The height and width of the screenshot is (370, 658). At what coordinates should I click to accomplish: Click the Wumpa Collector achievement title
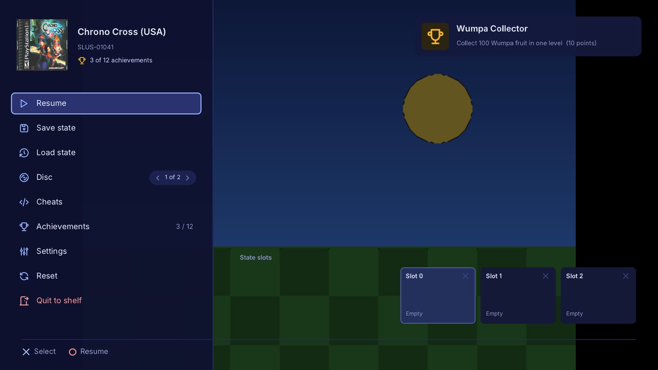(x=492, y=29)
